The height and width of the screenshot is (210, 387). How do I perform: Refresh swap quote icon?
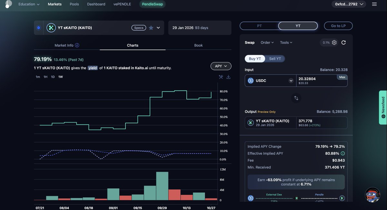point(343,43)
